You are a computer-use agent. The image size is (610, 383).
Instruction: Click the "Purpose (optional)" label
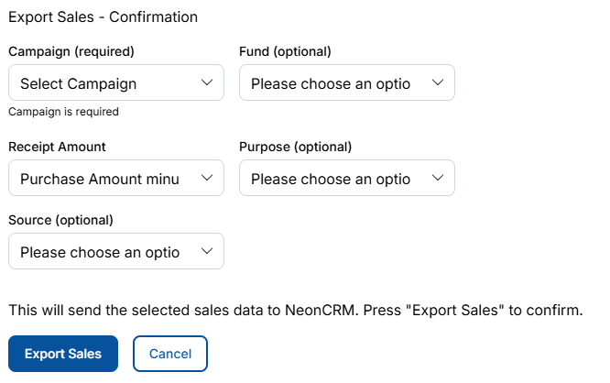pyautogui.click(x=295, y=147)
